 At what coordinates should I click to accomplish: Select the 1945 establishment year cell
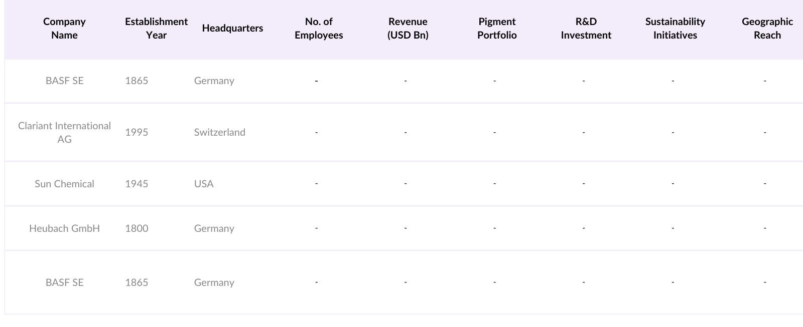[x=137, y=184]
